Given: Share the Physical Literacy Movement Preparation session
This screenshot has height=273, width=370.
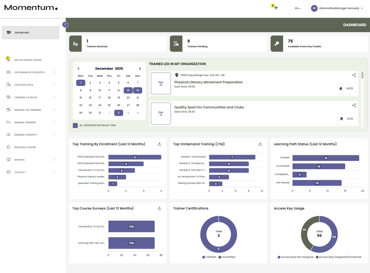Looking at the screenshot, I should pos(354,75).
